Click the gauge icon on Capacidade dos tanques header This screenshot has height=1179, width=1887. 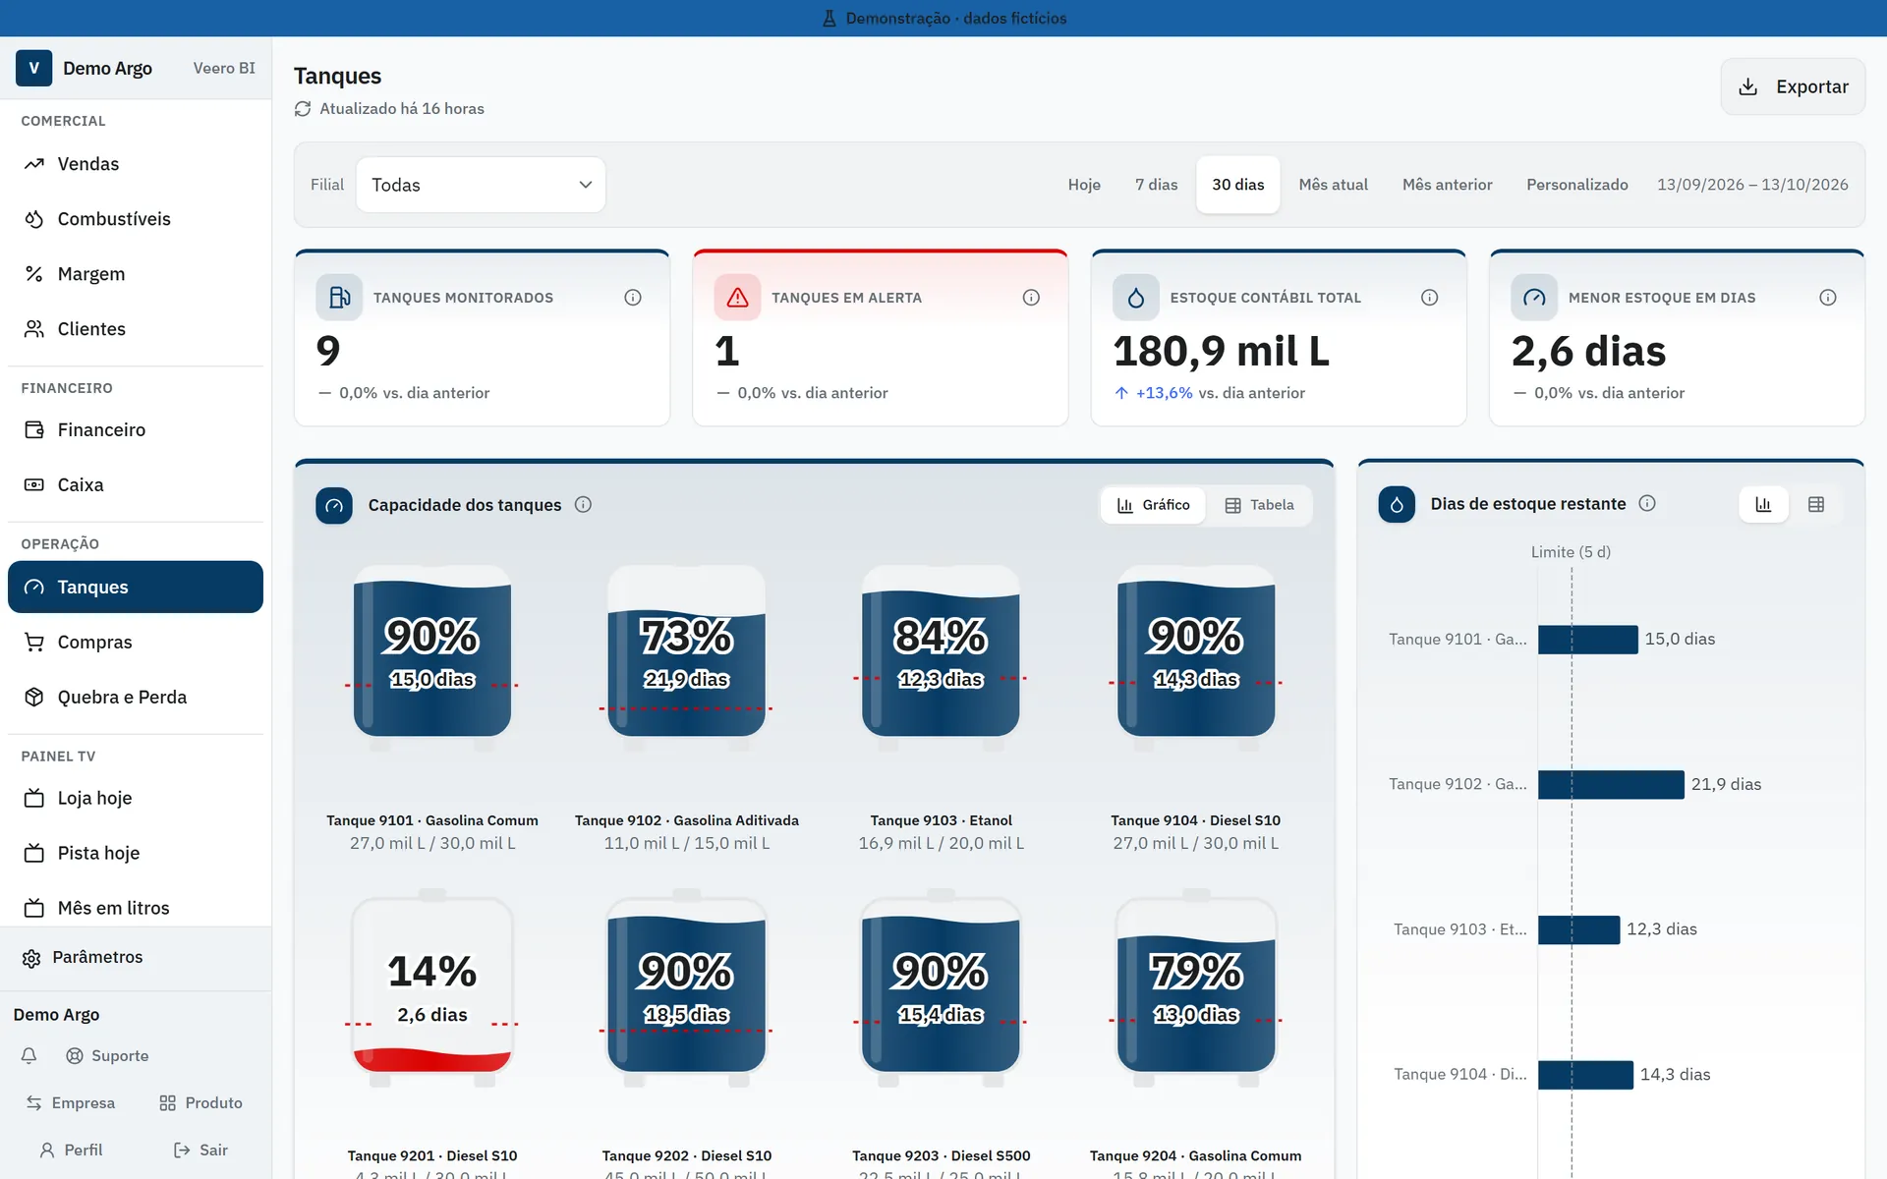click(x=334, y=505)
